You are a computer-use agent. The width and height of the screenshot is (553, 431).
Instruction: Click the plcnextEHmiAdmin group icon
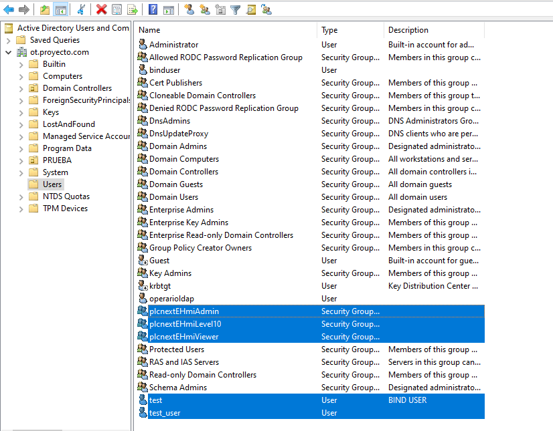point(143,311)
